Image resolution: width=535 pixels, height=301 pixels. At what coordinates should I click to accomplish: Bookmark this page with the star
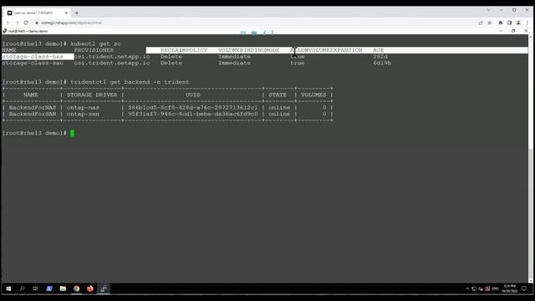tap(490, 23)
